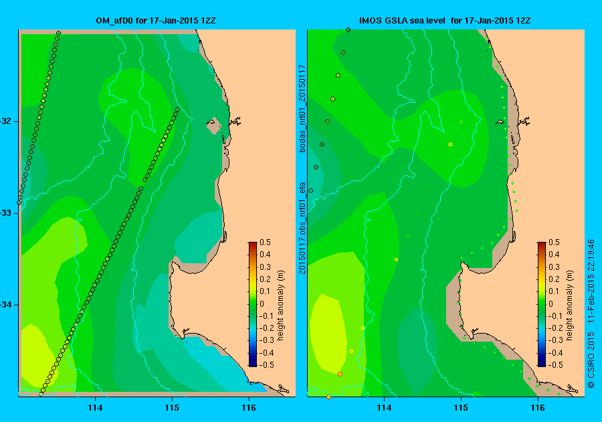The width and height of the screenshot is (602, 422).
Task: Click the left map's height anomaly color bar
Action: click(x=253, y=304)
